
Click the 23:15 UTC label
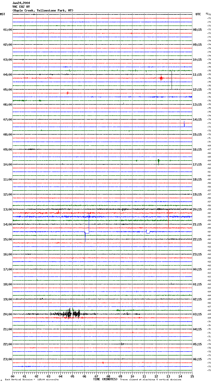197,254
